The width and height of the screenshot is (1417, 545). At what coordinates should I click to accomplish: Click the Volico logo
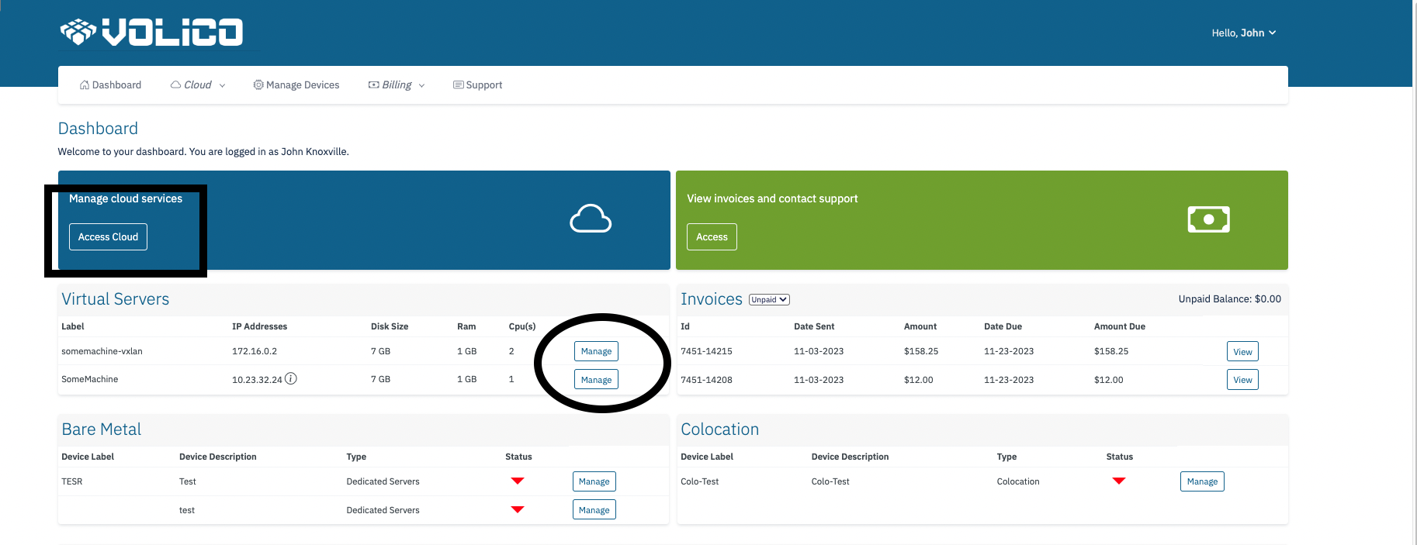pyautogui.click(x=152, y=33)
